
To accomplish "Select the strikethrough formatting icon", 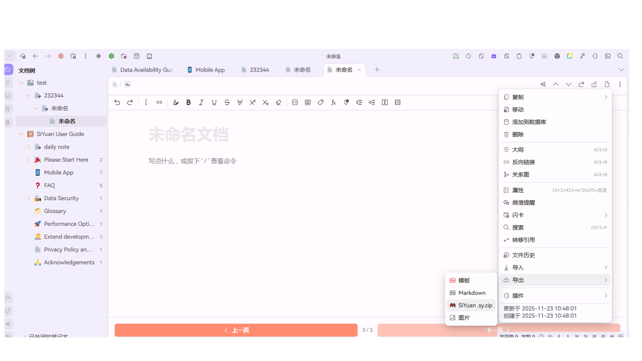I will click(x=227, y=102).
